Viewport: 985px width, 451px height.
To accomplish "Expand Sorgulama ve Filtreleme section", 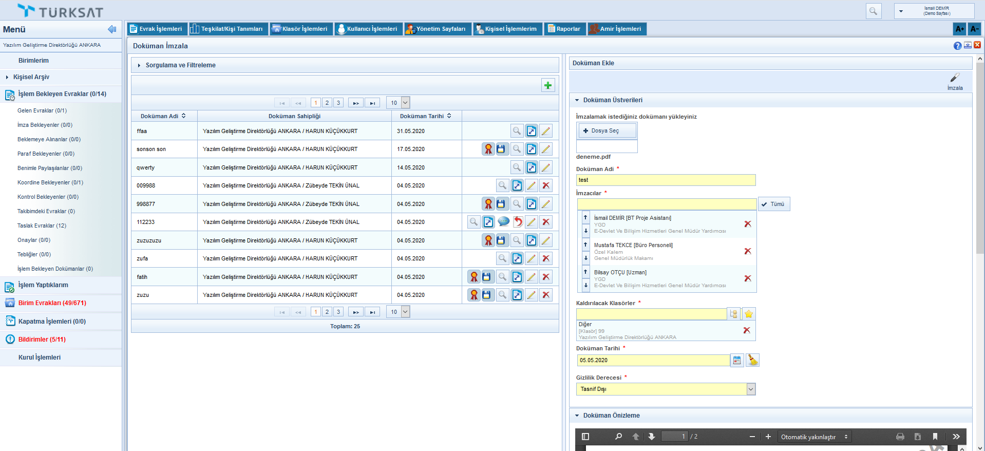I will [x=180, y=65].
